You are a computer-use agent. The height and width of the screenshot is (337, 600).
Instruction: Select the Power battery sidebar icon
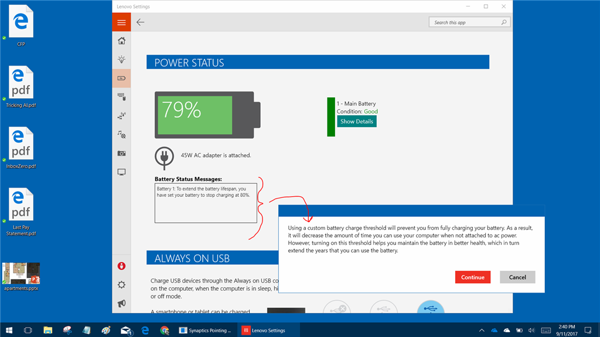click(x=122, y=78)
